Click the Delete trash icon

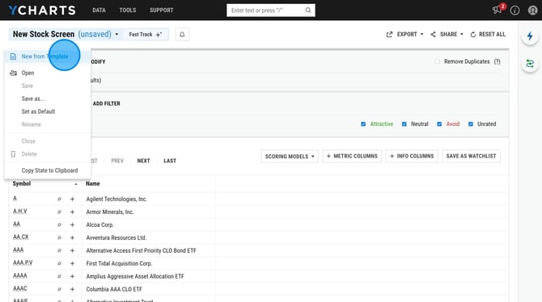coord(13,154)
